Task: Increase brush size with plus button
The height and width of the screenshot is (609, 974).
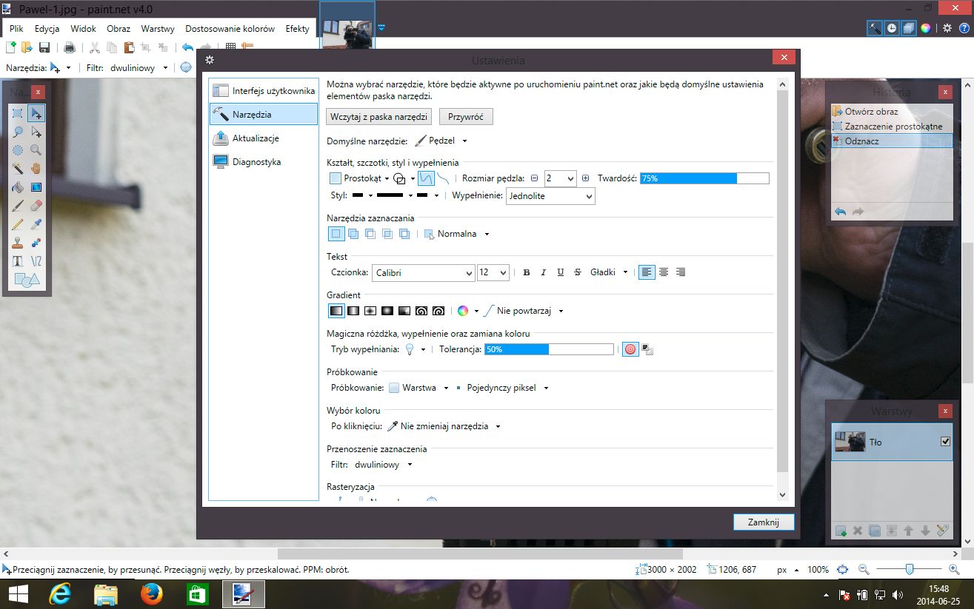Action: coord(585,178)
